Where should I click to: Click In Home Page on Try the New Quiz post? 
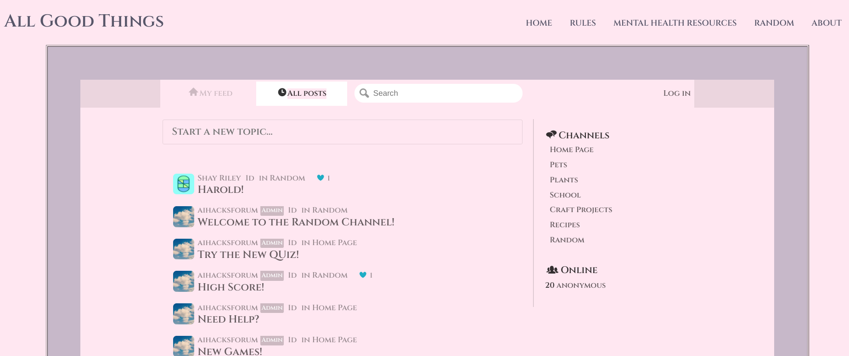[329, 243]
